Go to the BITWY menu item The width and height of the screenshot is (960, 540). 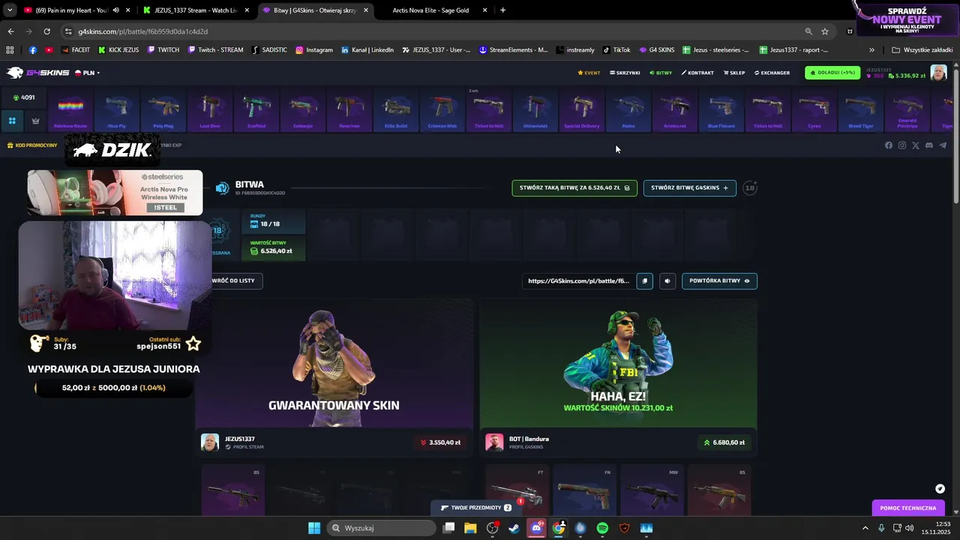661,73
